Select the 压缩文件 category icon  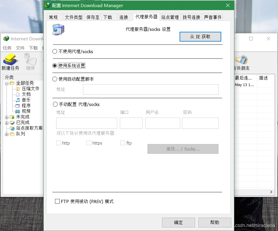point(18,89)
